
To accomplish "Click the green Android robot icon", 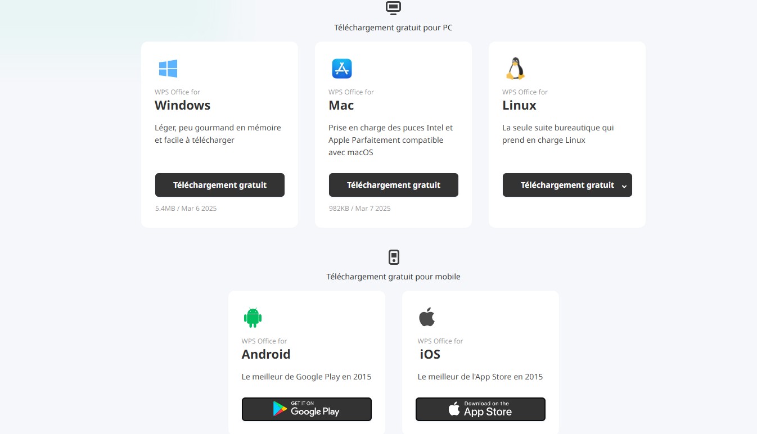I will pos(253,318).
